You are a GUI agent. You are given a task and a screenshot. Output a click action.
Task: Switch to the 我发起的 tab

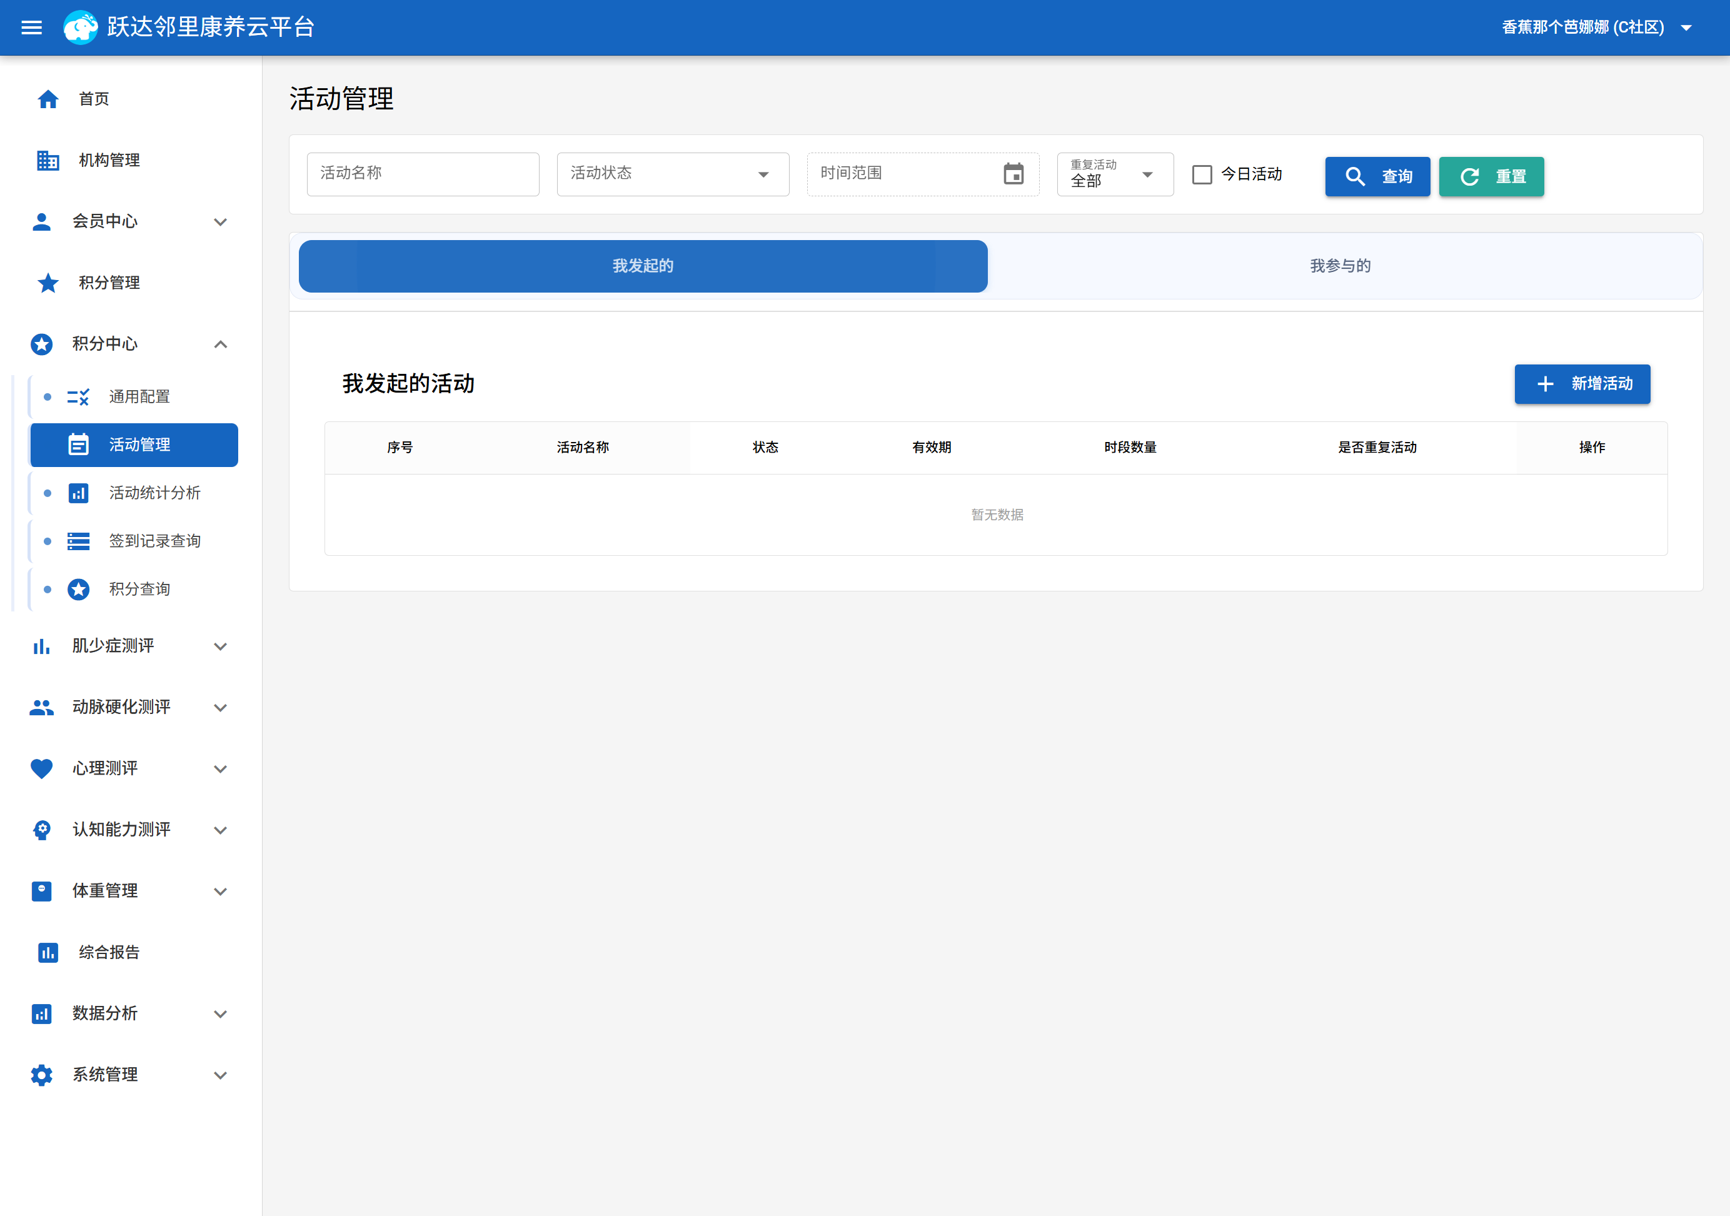pyautogui.click(x=643, y=266)
